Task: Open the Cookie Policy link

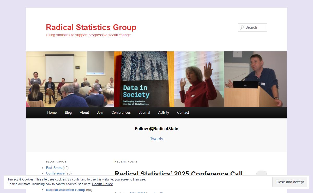Action: click(102, 184)
